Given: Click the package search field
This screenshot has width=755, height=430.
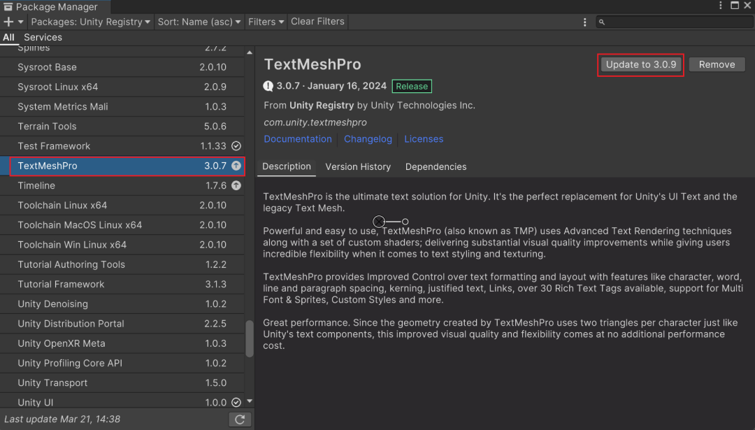Looking at the screenshot, I should [674, 22].
